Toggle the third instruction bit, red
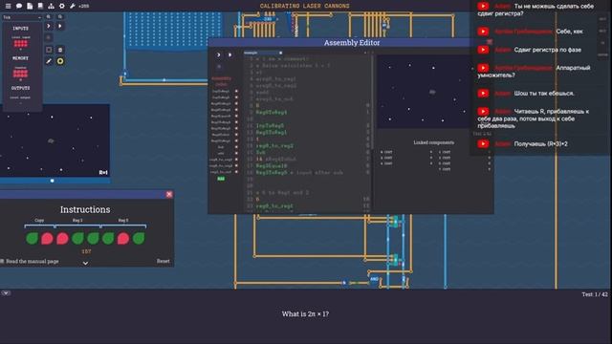 coord(62,238)
